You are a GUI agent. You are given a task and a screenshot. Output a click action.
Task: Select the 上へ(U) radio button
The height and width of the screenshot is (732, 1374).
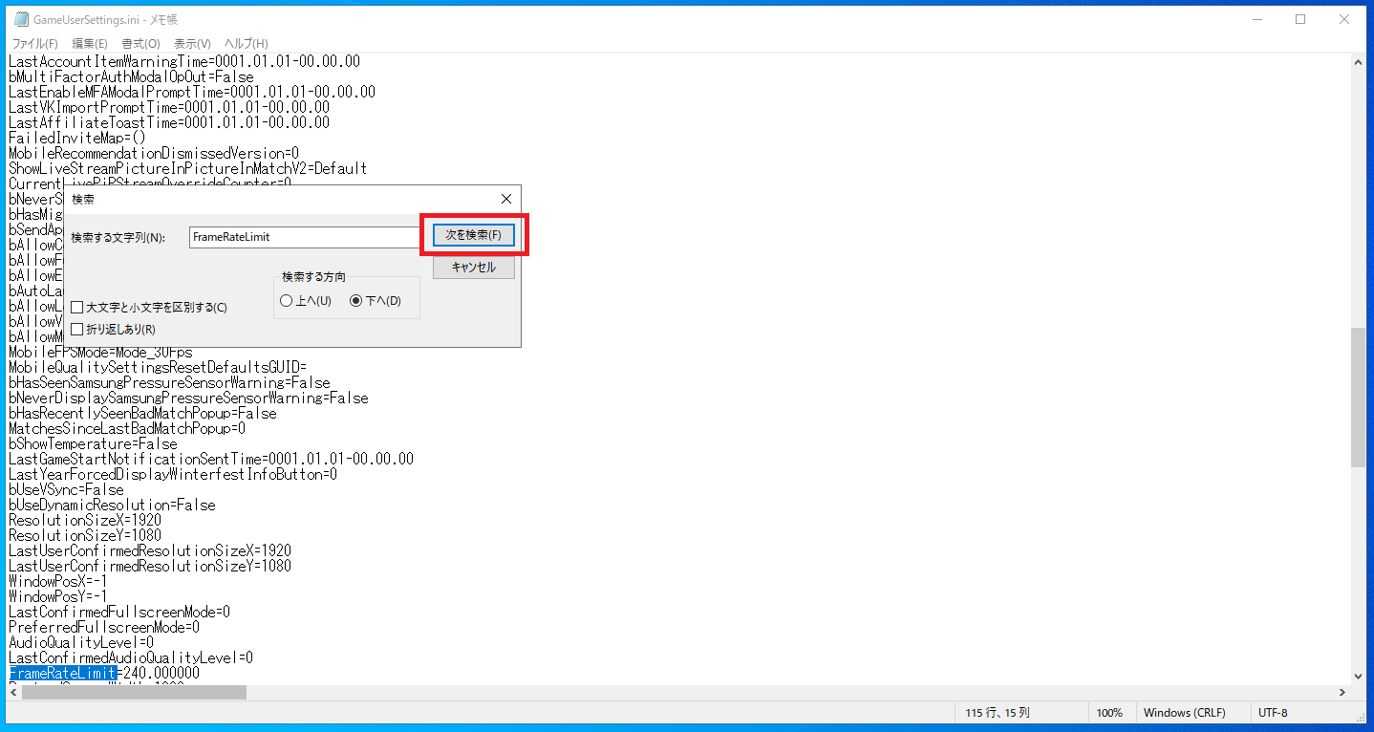pyautogui.click(x=306, y=301)
